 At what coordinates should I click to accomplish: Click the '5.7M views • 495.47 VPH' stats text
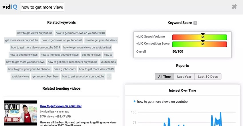(55, 117)
